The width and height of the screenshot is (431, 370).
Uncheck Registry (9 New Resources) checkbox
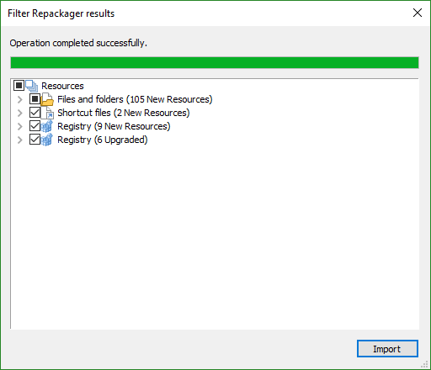tap(35, 125)
